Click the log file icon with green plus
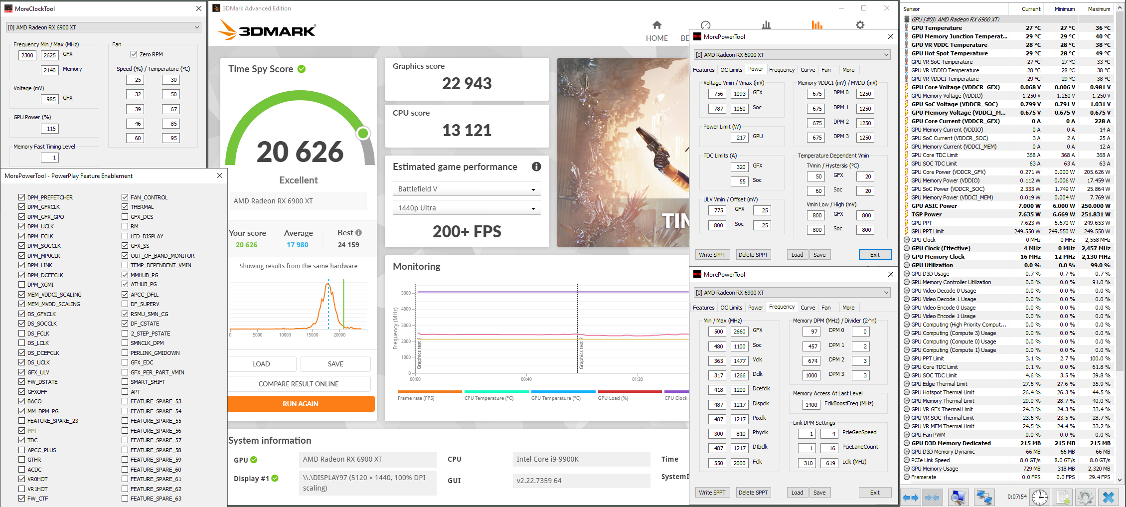Image resolution: width=1126 pixels, height=507 pixels. coord(1063,497)
